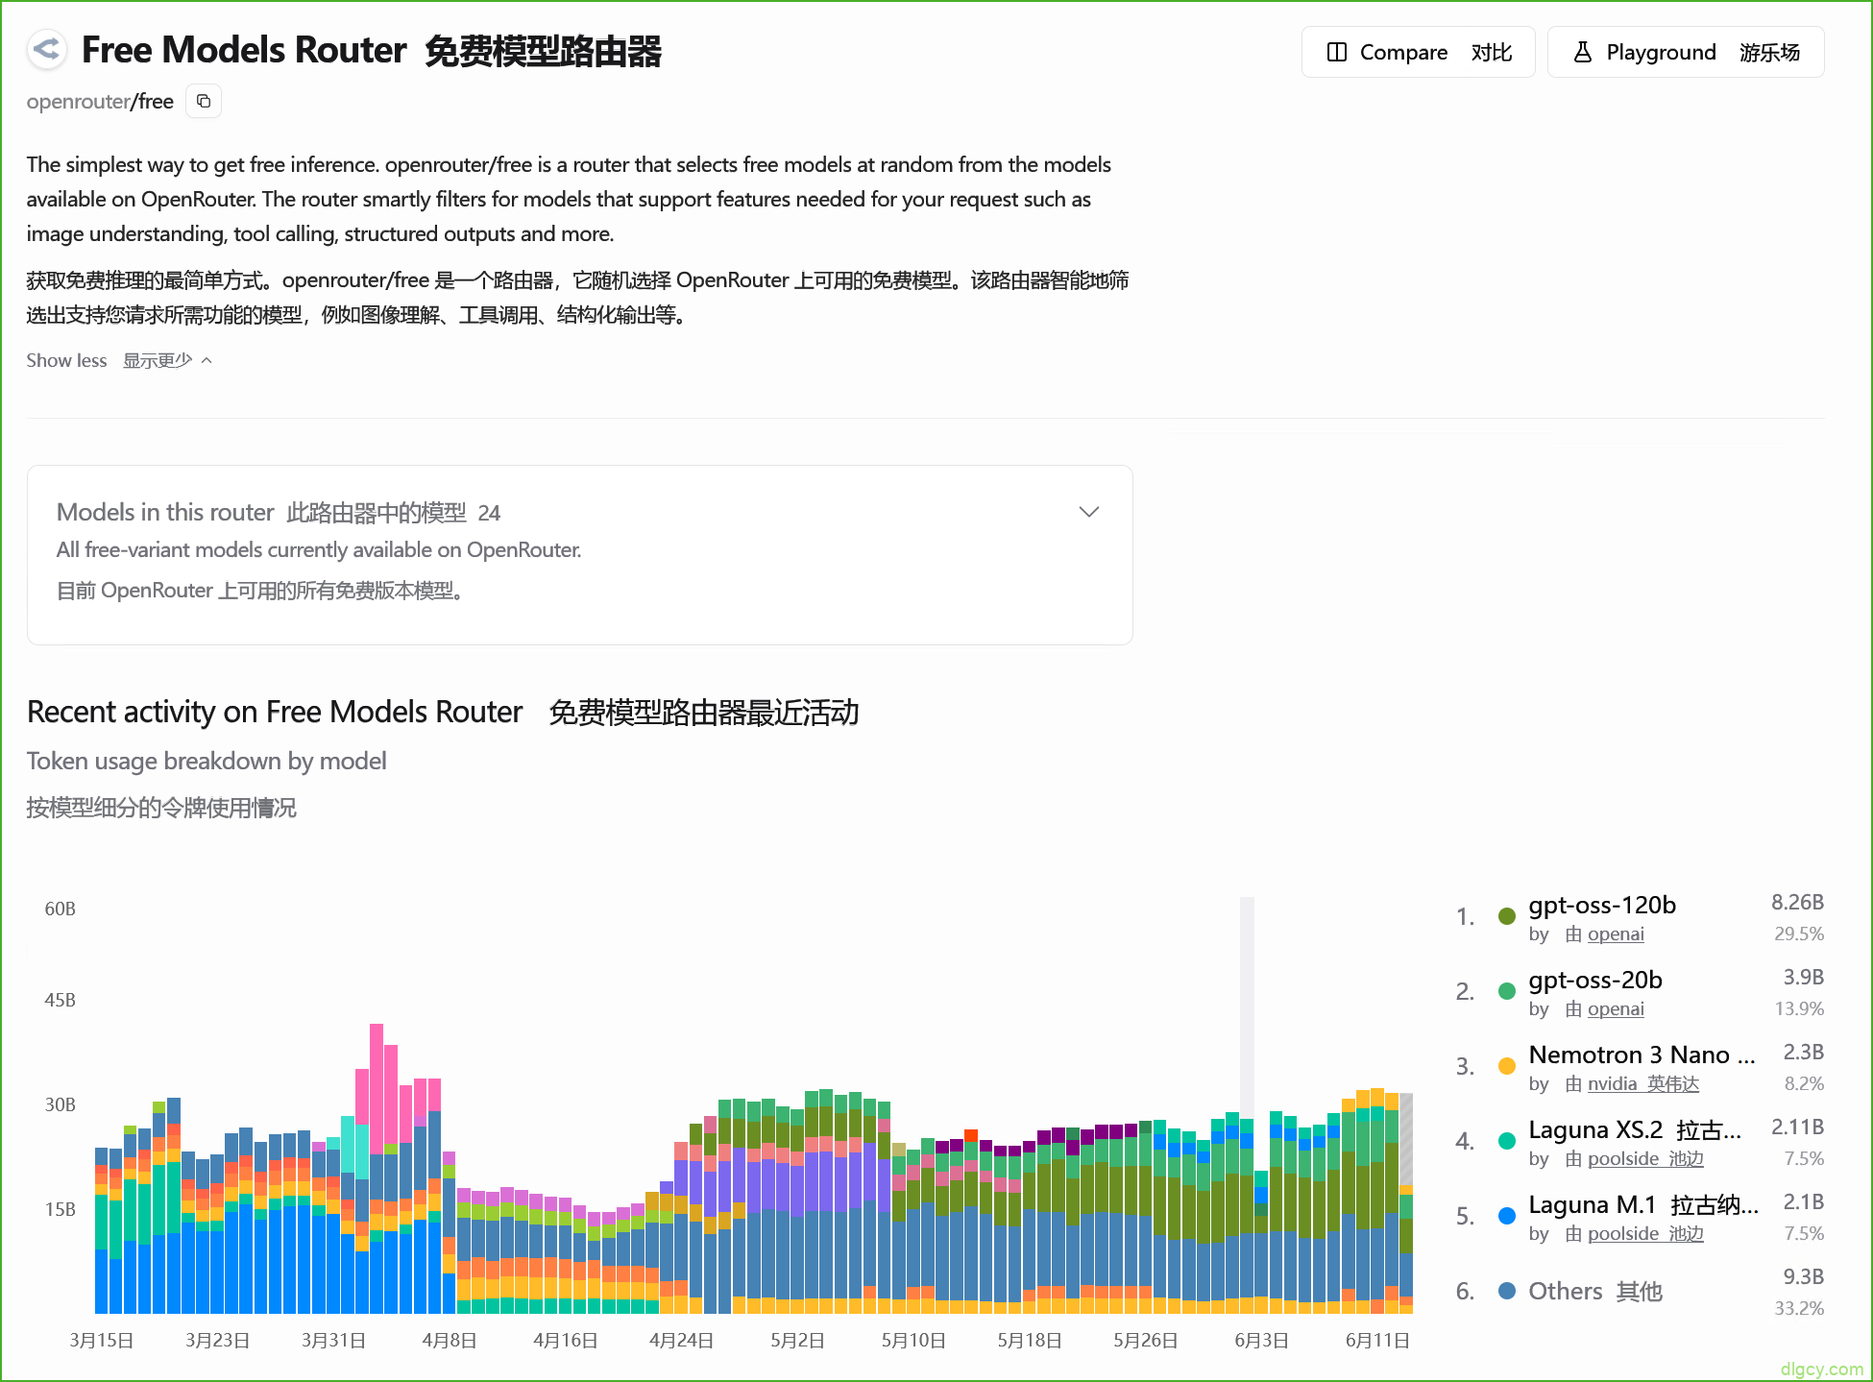
Task: Copy the openrouter/free model slug
Action: tap(204, 101)
